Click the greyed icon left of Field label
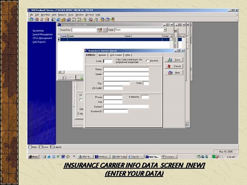 click(x=105, y=29)
